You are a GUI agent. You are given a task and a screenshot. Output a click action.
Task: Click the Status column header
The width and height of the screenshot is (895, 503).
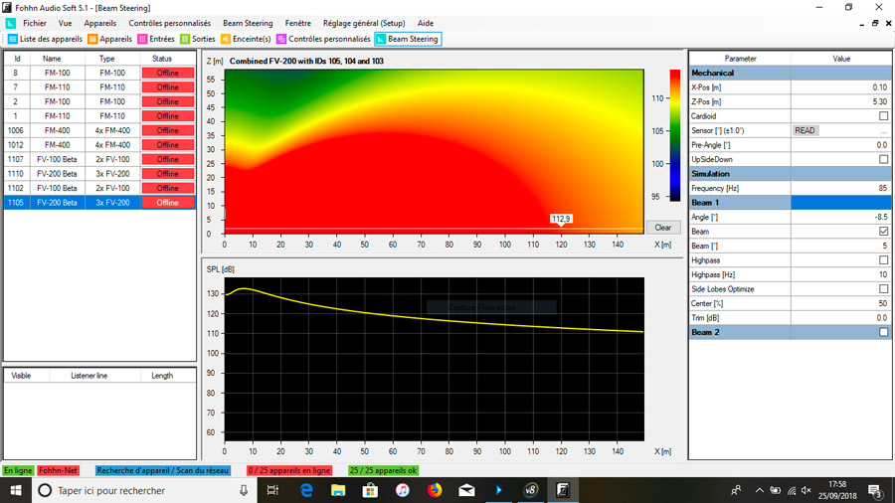tap(162, 59)
